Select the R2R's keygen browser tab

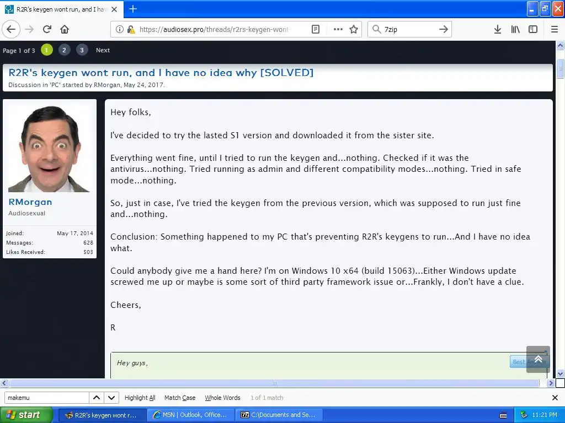[x=62, y=9]
